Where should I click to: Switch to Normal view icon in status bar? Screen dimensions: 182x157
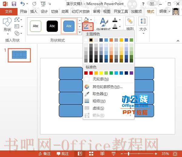click(x=80, y=154)
